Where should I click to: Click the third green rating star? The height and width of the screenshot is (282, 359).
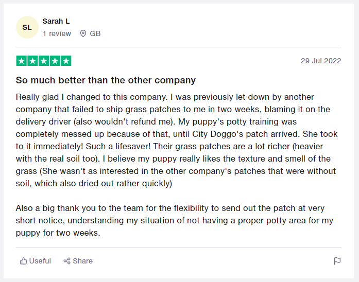[44, 61]
